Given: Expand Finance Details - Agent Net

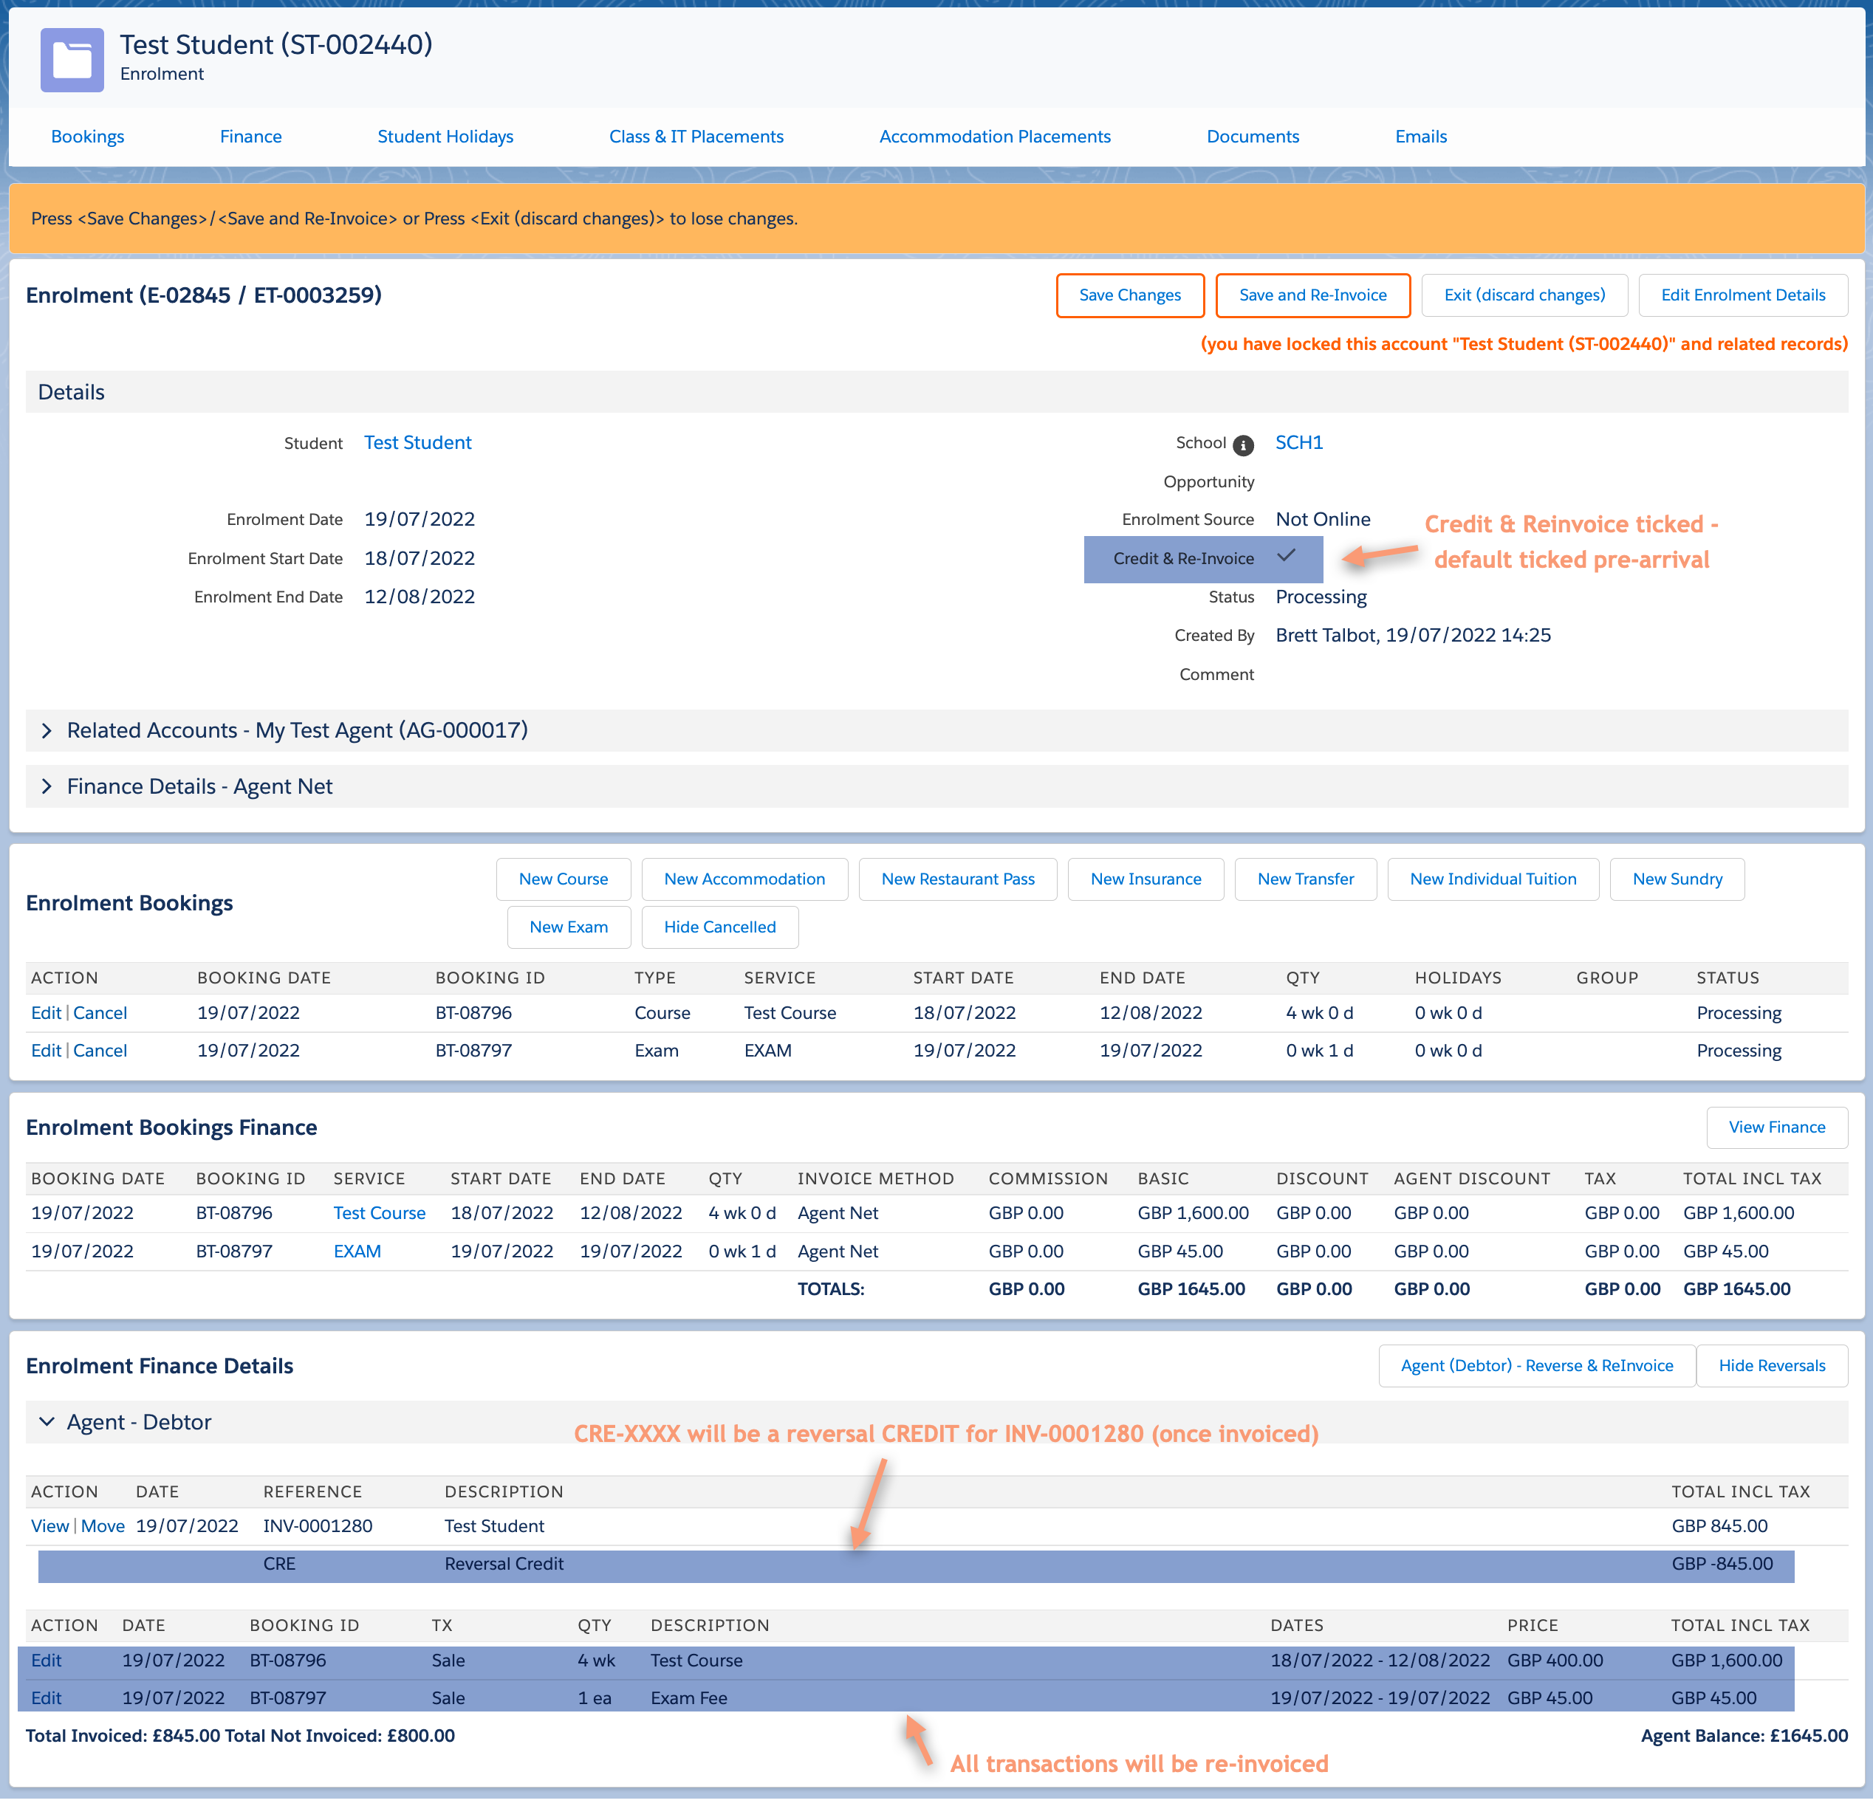Looking at the screenshot, I should 47,787.
